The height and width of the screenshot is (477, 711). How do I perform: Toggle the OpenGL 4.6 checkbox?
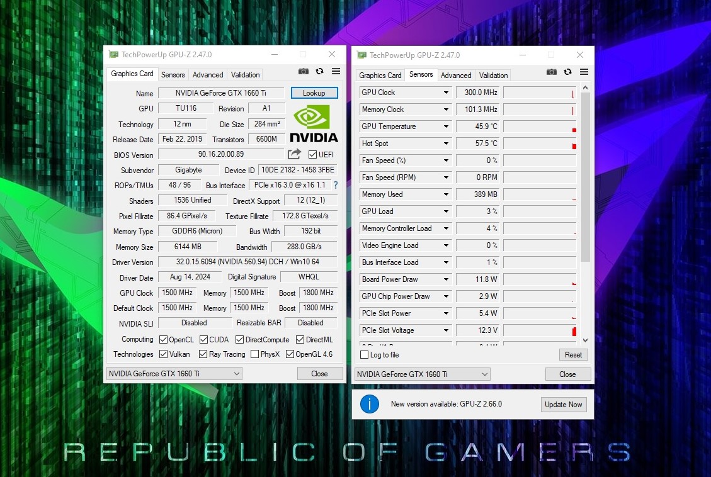pyautogui.click(x=290, y=354)
